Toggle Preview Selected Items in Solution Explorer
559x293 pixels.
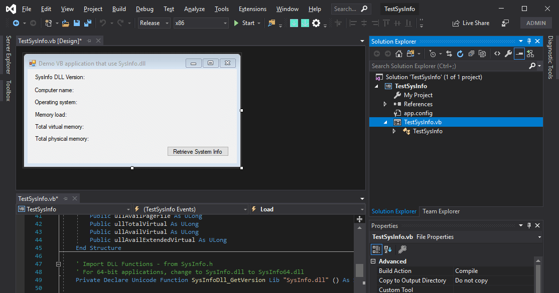click(519, 54)
